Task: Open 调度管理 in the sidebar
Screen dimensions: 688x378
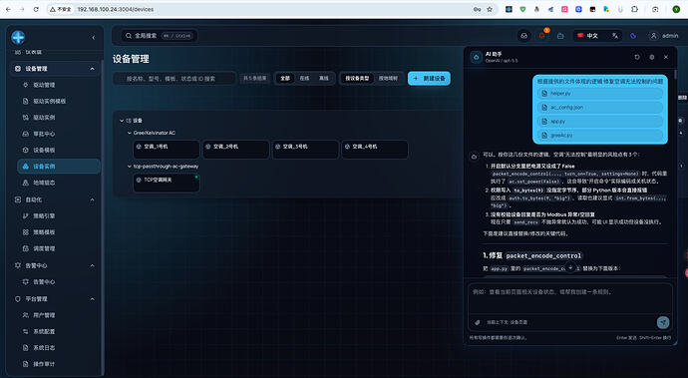Action: click(44, 248)
